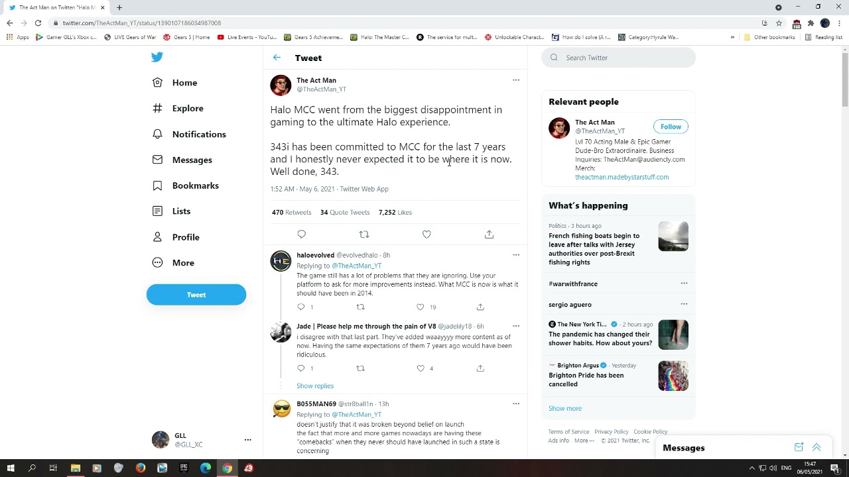Open the More menu in sidebar
Image resolution: width=849 pixels, height=477 pixels.
pos(174,263)
